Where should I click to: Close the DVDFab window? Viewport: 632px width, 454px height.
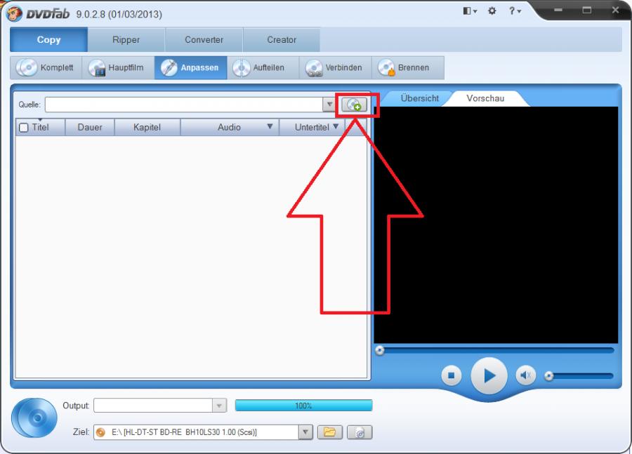point(615,10)
